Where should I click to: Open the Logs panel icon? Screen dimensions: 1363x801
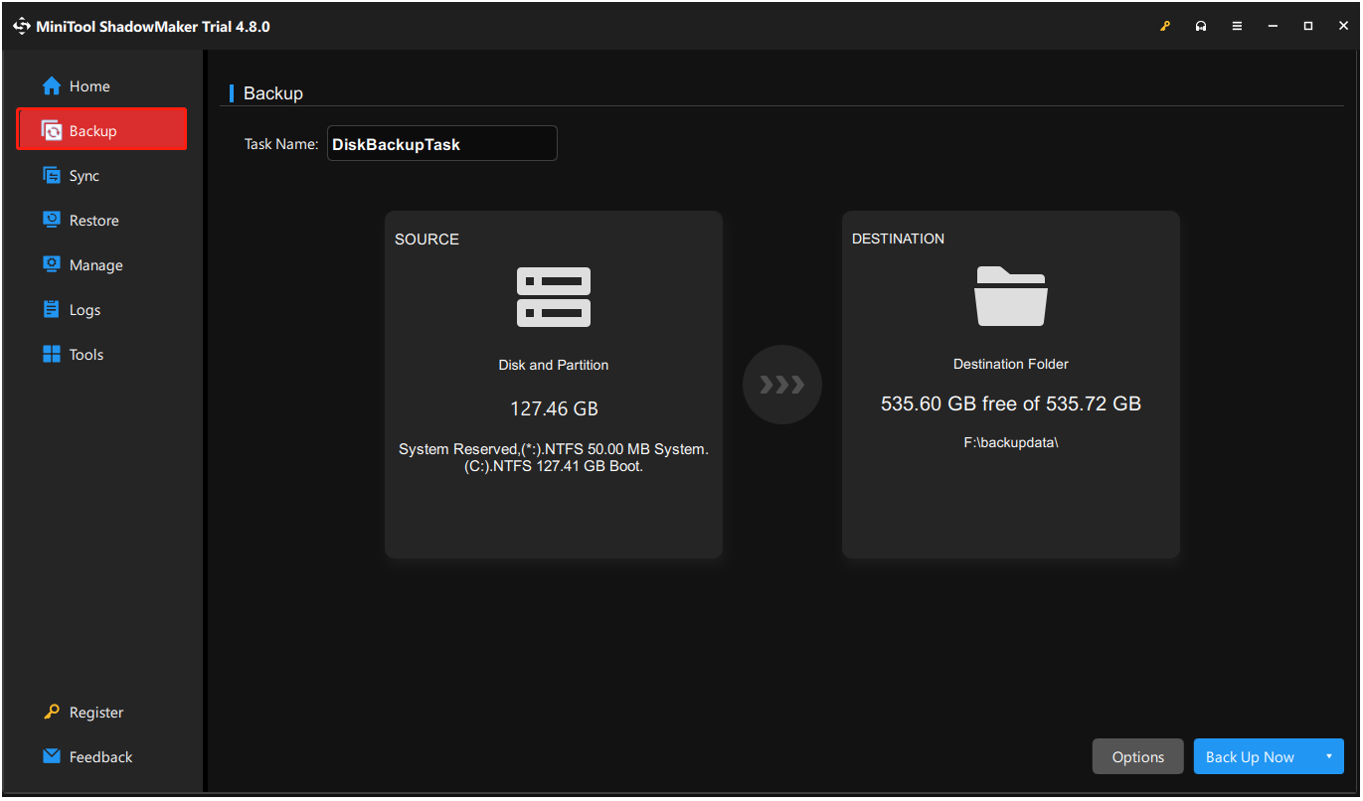pos(51,309)
